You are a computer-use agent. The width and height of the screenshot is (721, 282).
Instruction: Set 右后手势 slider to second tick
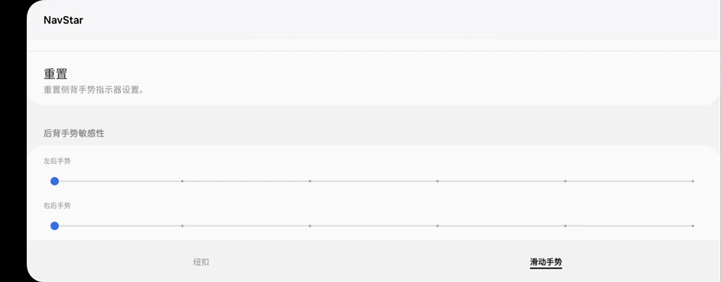click(x=182, y=226)
